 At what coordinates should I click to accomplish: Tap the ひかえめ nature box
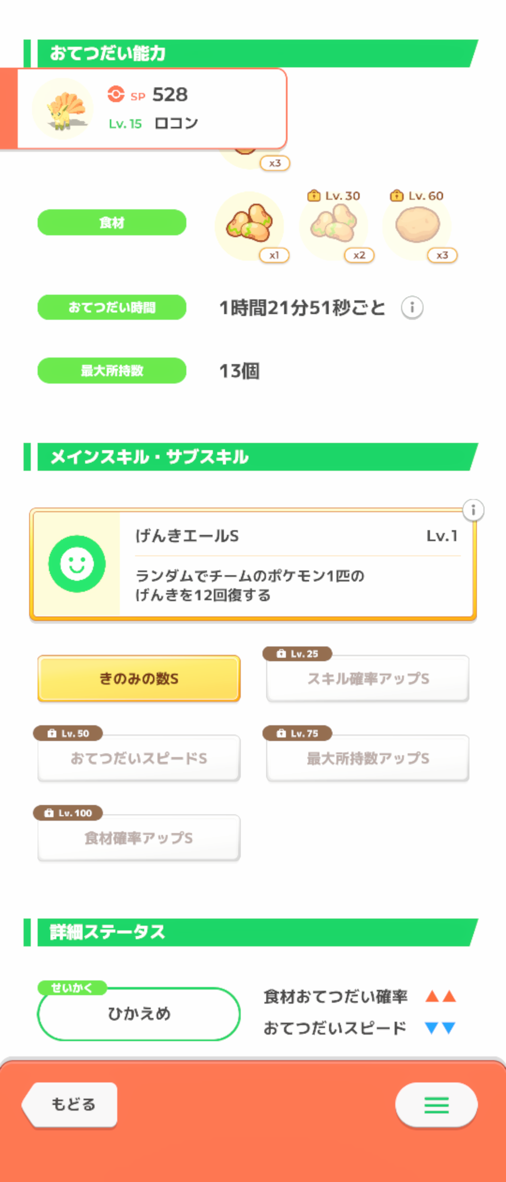click(139, 1014)
